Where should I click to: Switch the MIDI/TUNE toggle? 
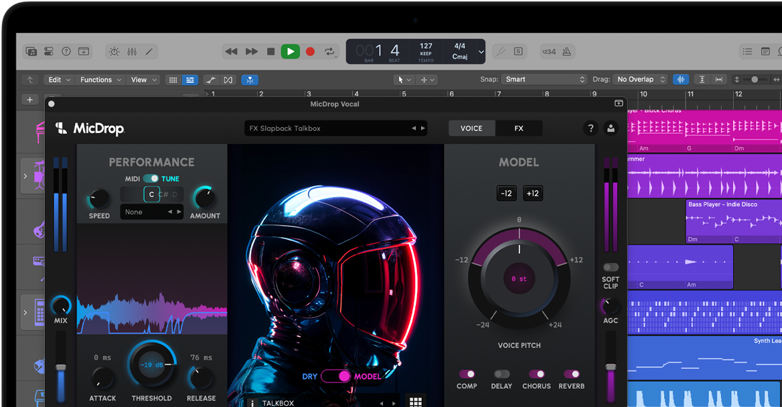tap(151, 179)
